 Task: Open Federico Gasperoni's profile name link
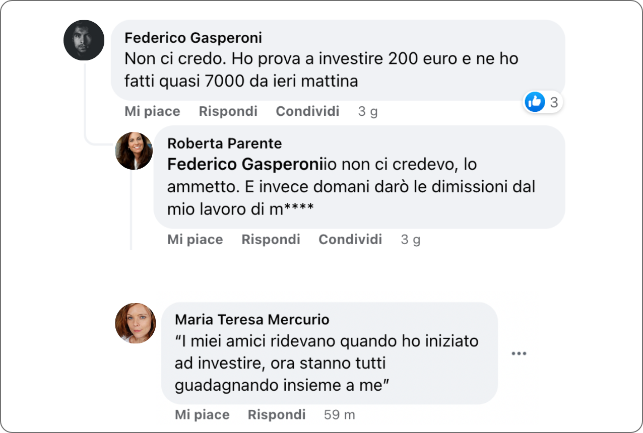(x=193, y=38)
